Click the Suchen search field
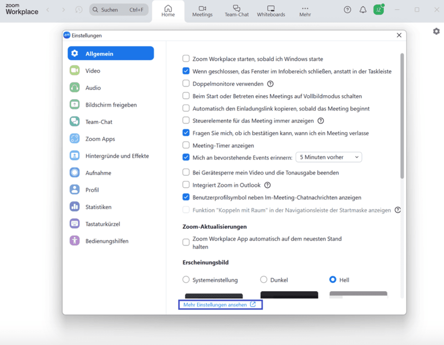Screen dimensions: 444x345 119,10
